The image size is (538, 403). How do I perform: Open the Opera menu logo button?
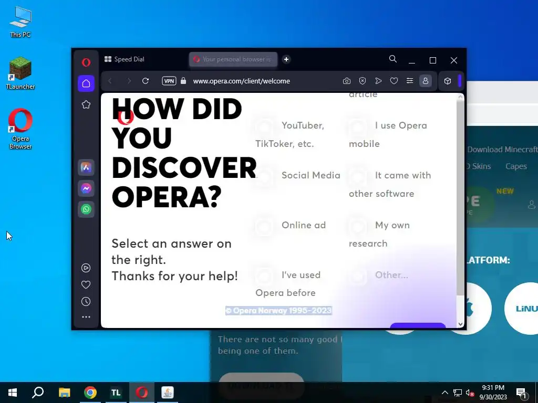[x=86, y=62]
